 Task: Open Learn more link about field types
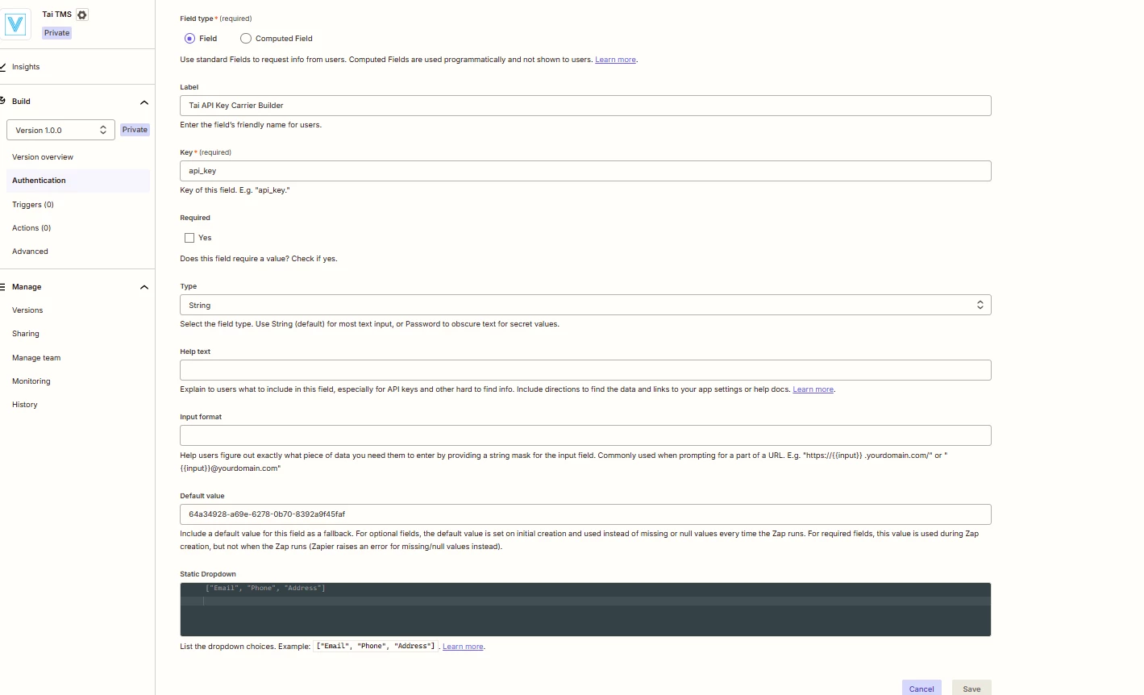pyautogui.click(x=615, y=60)
